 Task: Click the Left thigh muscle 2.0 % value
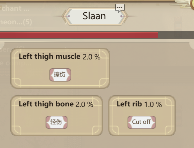(91, 57)
